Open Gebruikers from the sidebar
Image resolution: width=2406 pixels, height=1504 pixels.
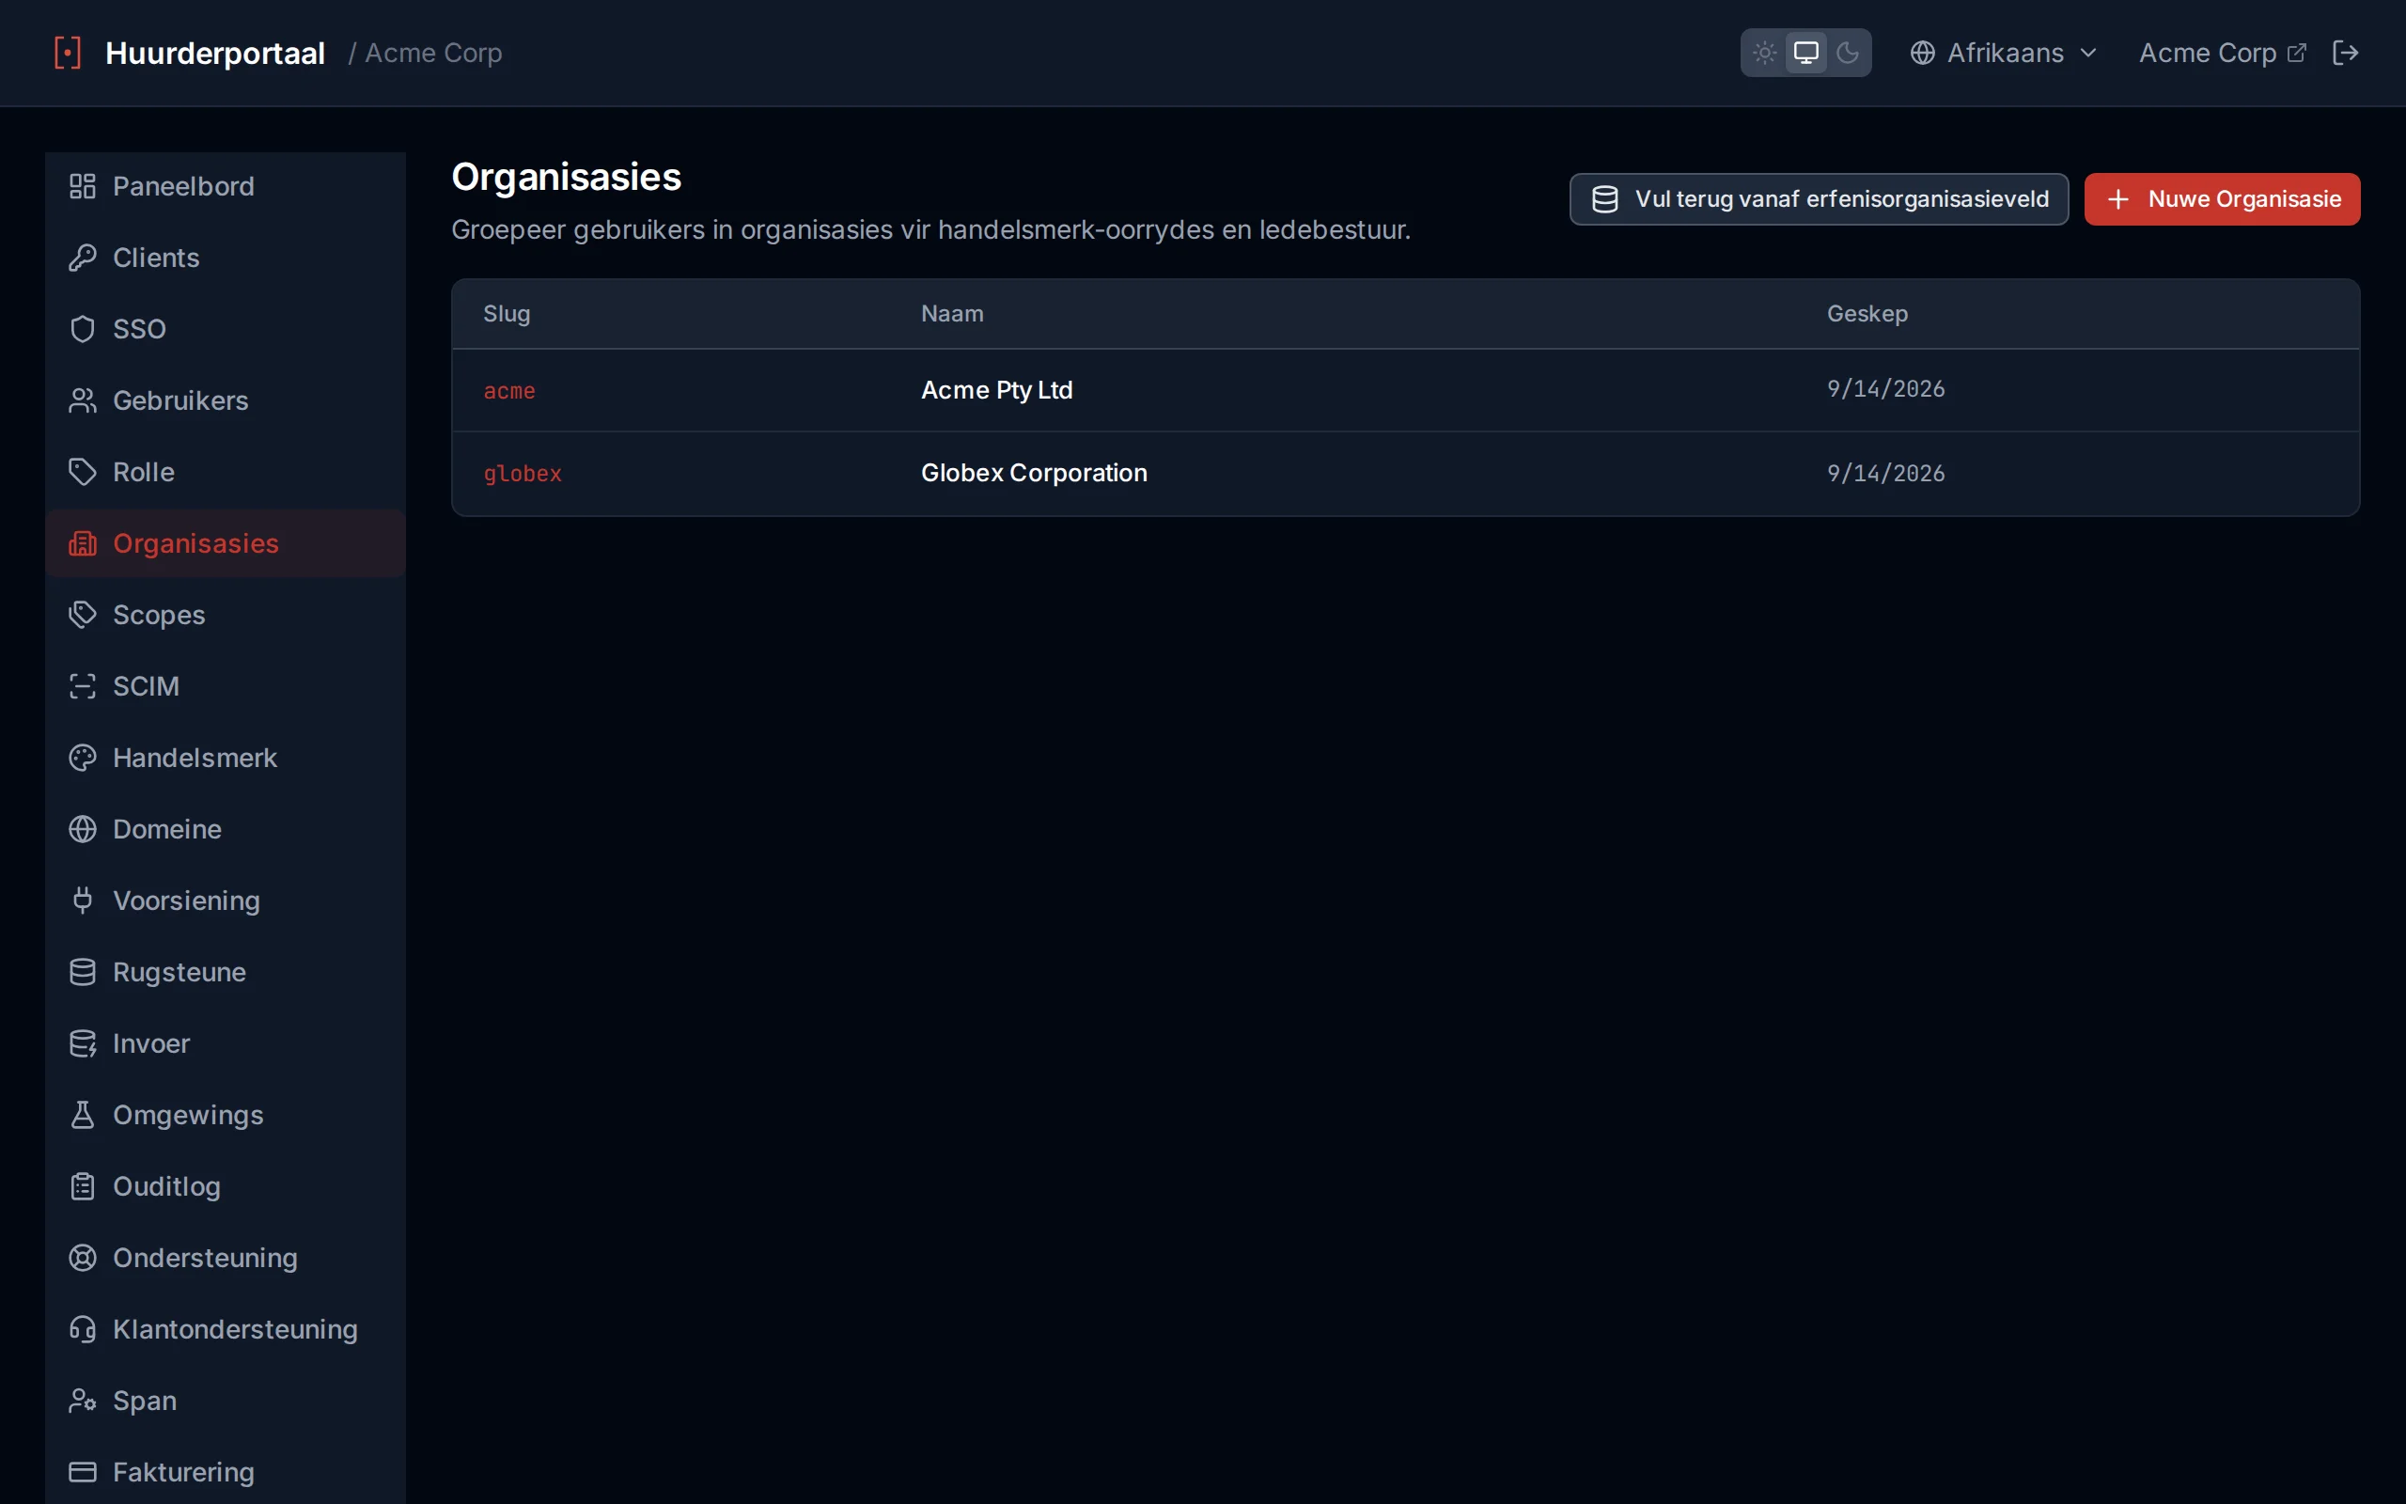click(226, 400)
